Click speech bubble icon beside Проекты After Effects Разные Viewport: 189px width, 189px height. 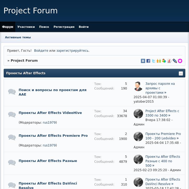[x=12, y=162]
